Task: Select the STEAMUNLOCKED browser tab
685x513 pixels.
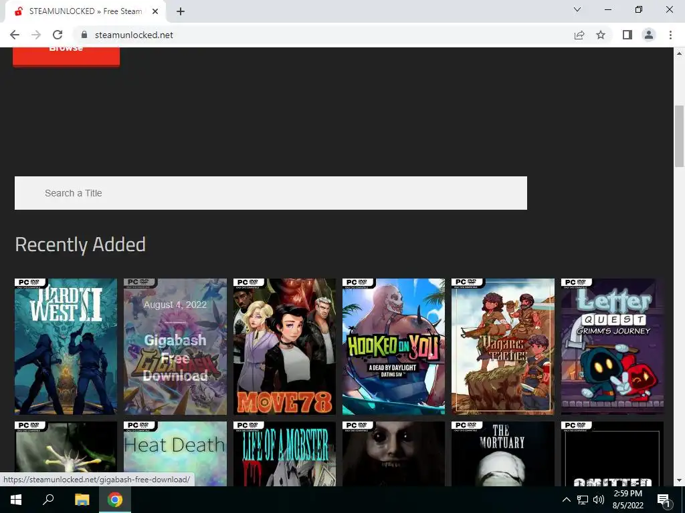Action: (x=85, y=11)
